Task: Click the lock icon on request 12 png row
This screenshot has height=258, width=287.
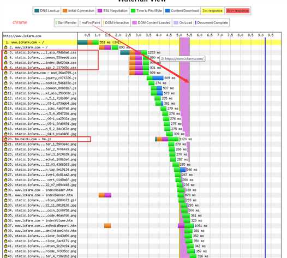Action: point(6,98)
